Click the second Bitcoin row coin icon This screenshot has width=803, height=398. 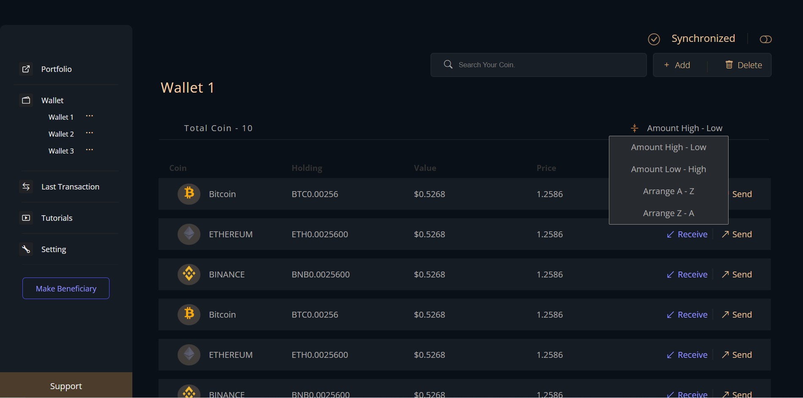tap(189, 314)
